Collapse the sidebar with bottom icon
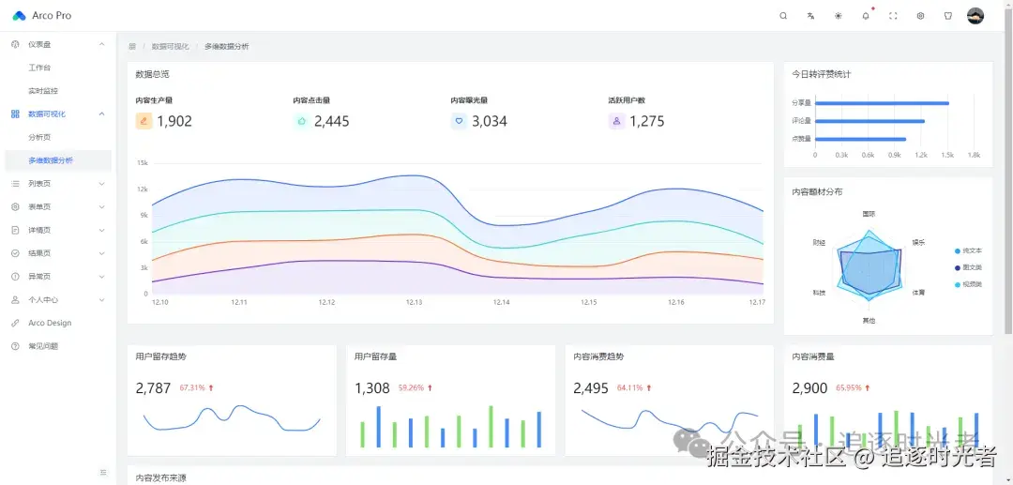Viewport: 1013px width, 485px height. tap(103, 473)
